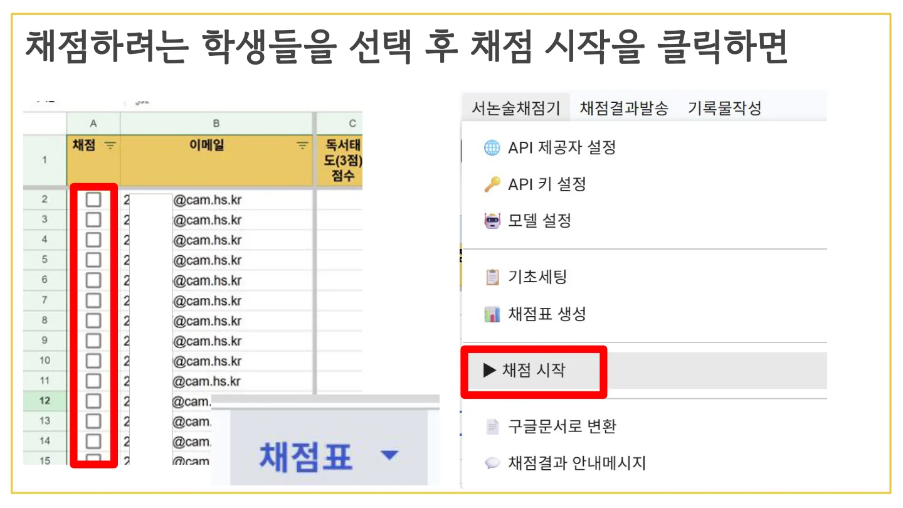903x508 pixels.
Task: Choose the 채점표 생성 menu item
Action: [645, 314]
